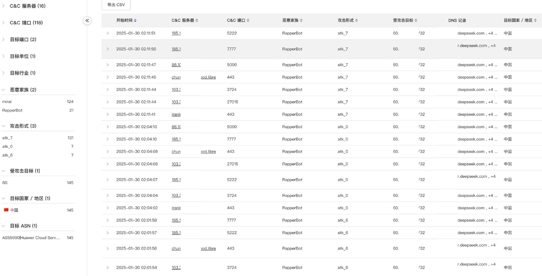Viewport: 542px width, 276px height.
Task: Sort by 受攻击目标 column sort icon
Action: click(416, 21)
